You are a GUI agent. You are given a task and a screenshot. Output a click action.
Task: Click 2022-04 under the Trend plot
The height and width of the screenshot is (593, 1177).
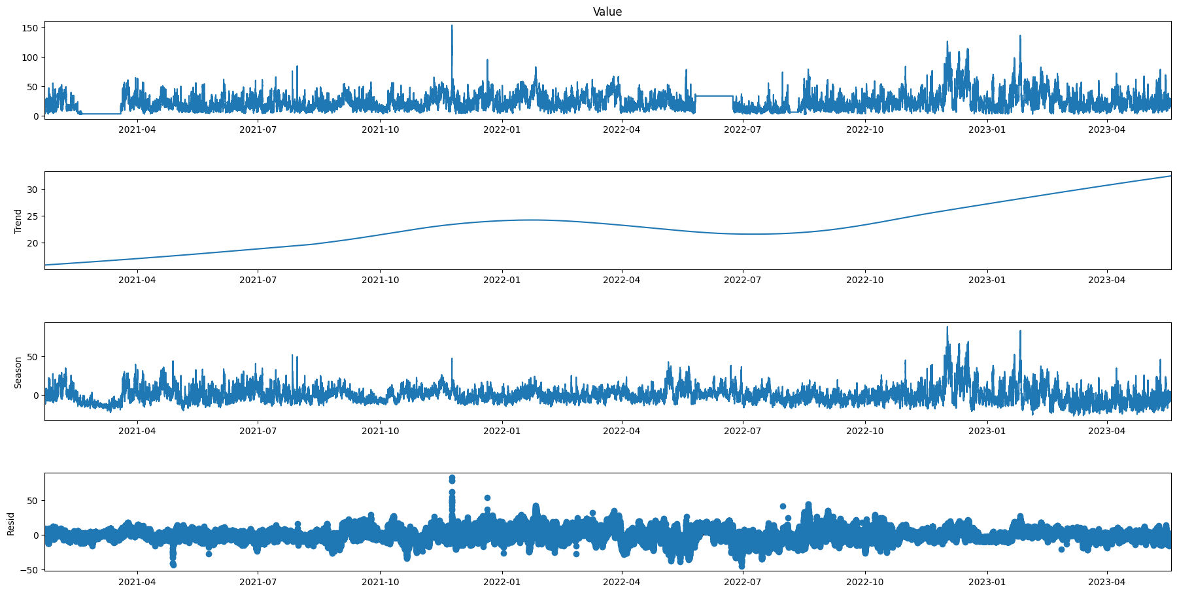622,280
